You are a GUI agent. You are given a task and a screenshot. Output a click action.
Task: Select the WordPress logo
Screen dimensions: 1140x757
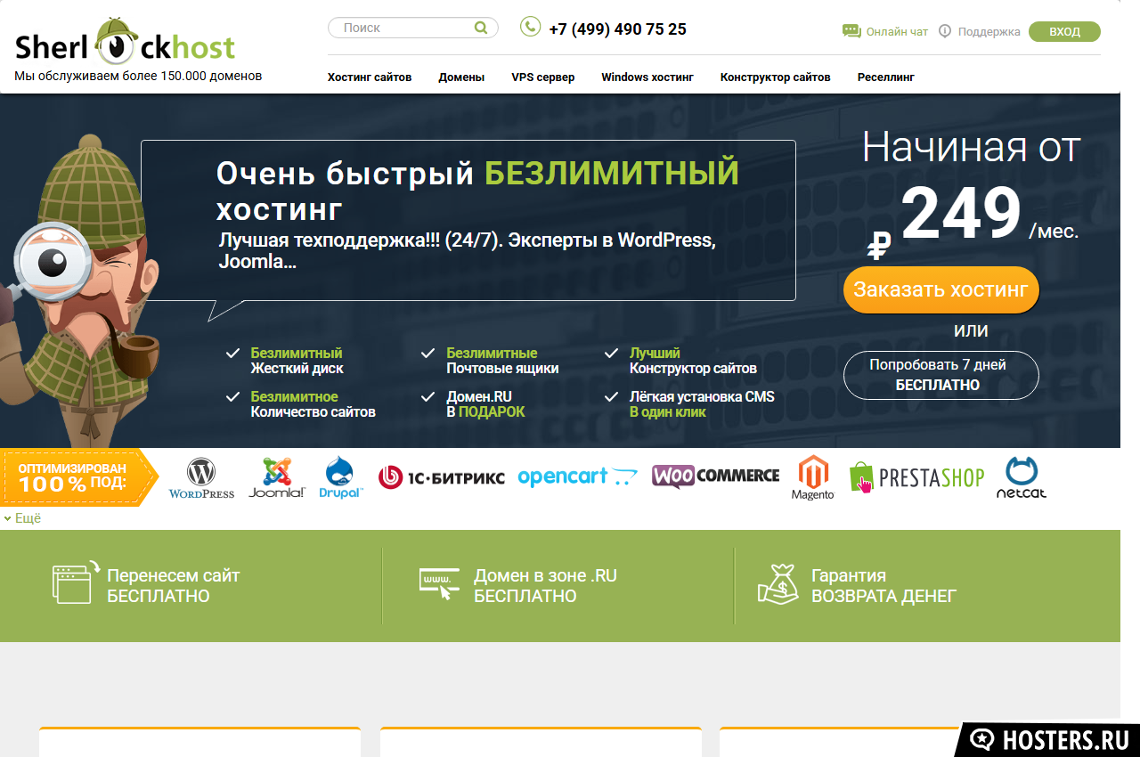click(x=201, y=478)
